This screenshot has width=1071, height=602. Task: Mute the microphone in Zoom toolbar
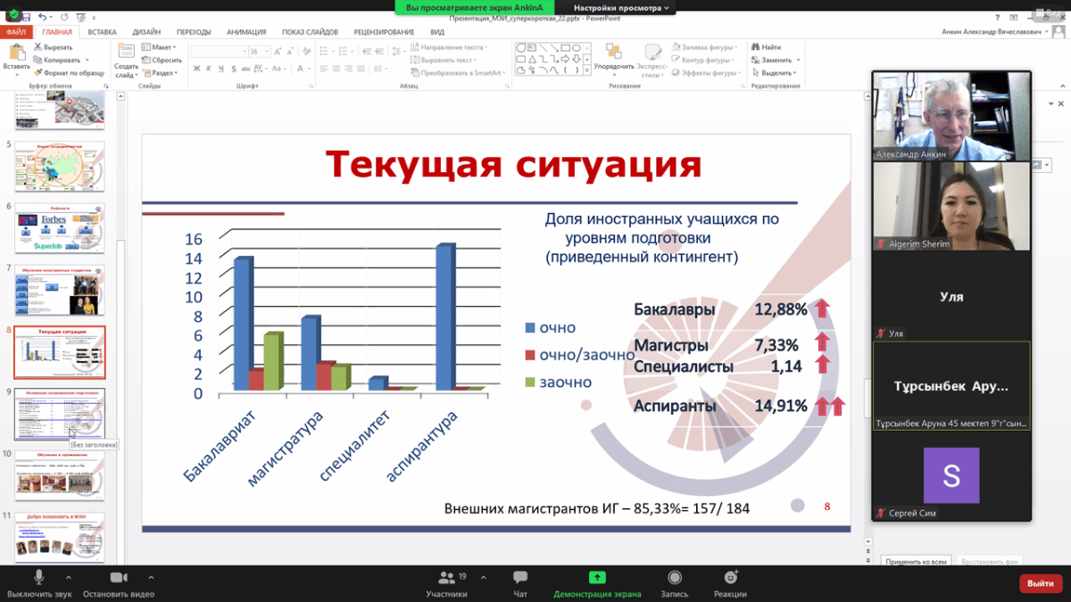[38, 578]
